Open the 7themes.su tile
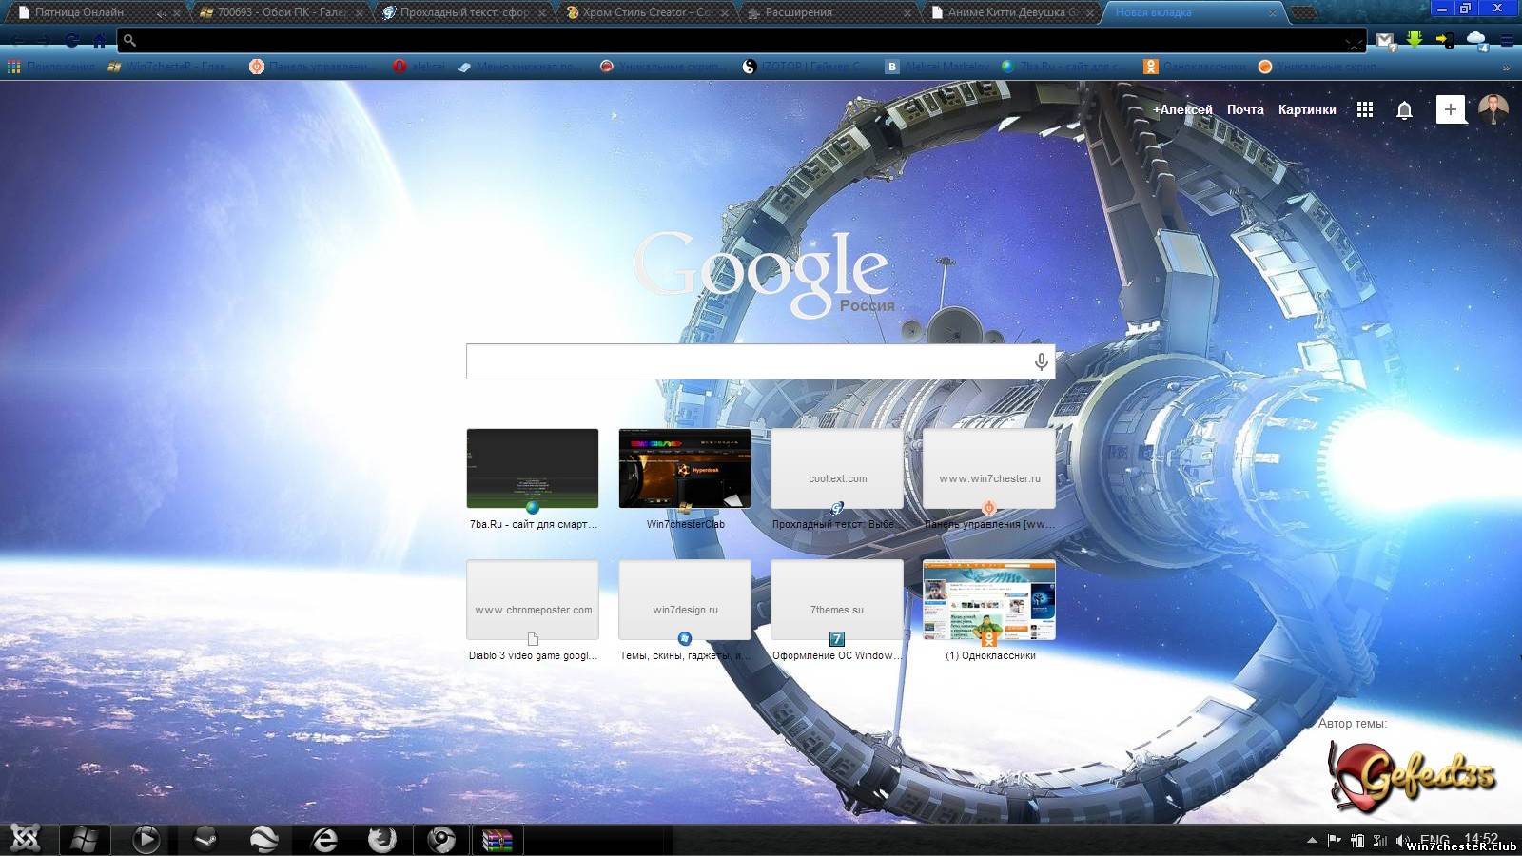 pyautogui.click(x=837, y=600)
